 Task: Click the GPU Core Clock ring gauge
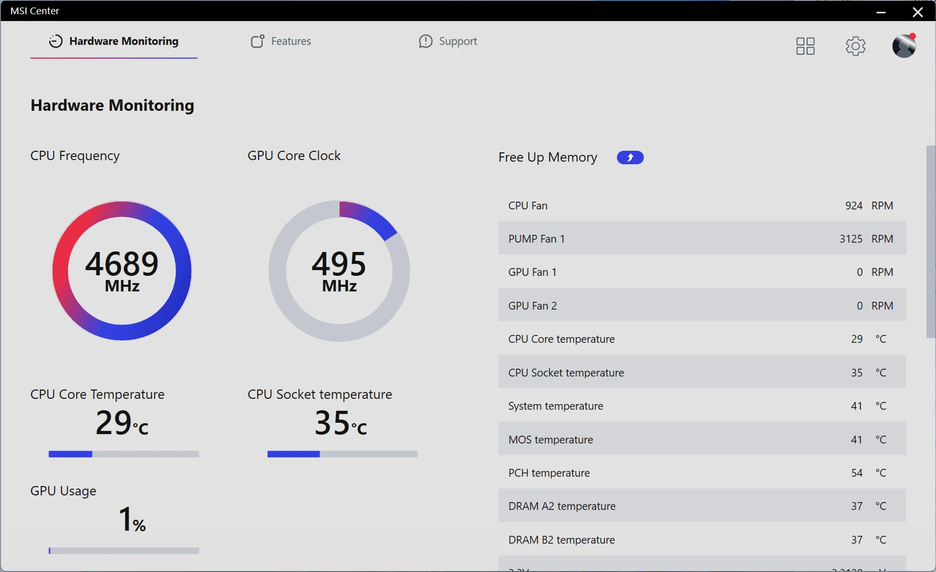click(339, 271)
